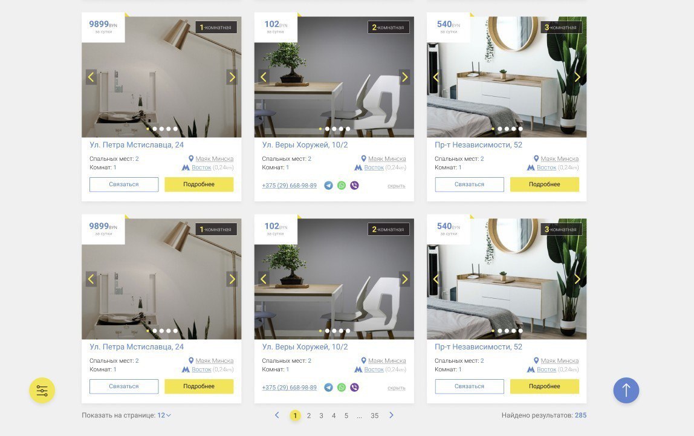Click Связаться on bottom Независимости card
Viewport: 694px width, 436px height.
(x=469, y=386)
